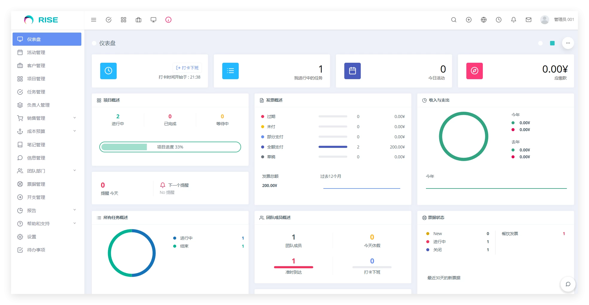Click the top bar clock icon
Image resolution: width=589 pixels, height=305 pixels.
pyautogui.click(x=499, y=20)
